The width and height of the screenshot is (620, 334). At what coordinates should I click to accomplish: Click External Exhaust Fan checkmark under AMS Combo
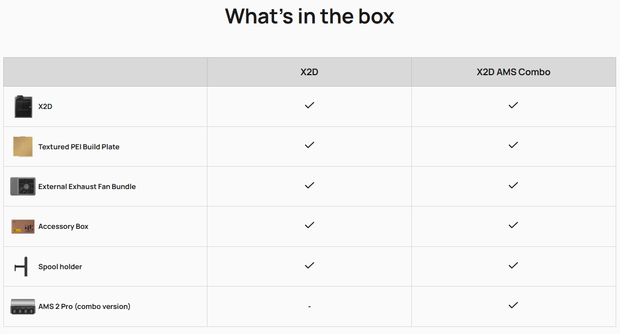coord(513,185)
